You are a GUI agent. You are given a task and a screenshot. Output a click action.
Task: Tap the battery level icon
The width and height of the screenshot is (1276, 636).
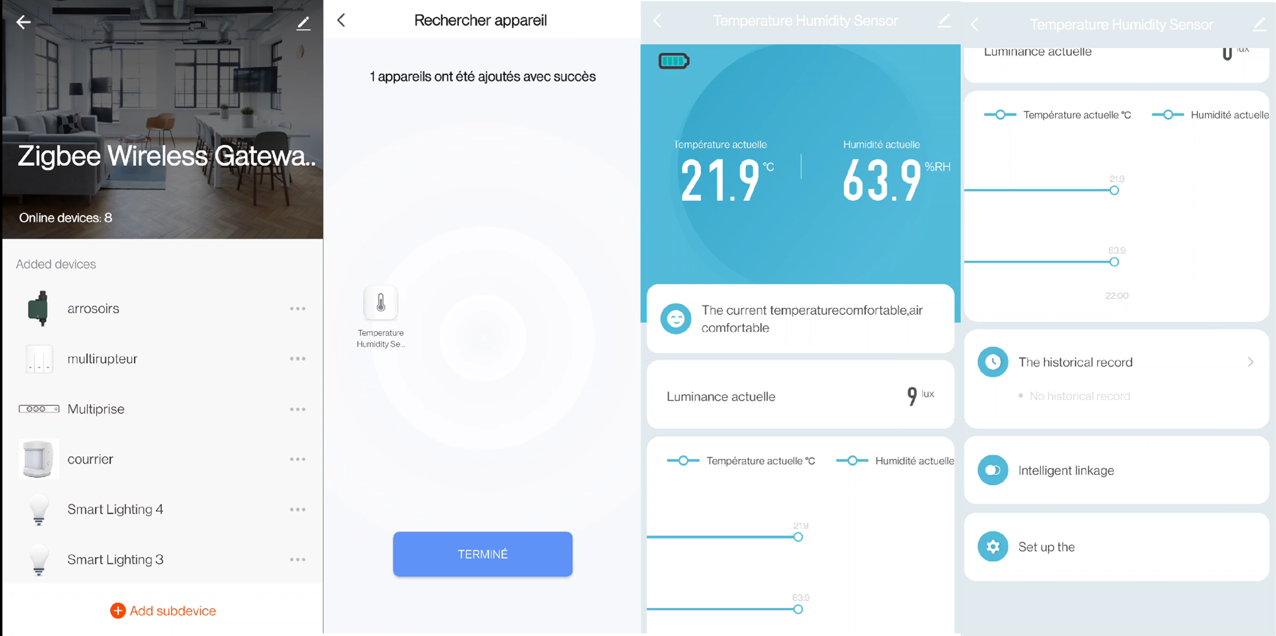[x=673, y=61]
